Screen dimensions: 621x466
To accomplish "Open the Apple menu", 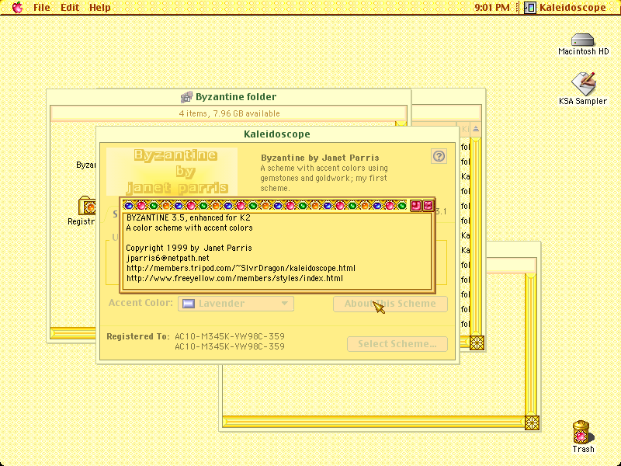I will coord(17,7).
